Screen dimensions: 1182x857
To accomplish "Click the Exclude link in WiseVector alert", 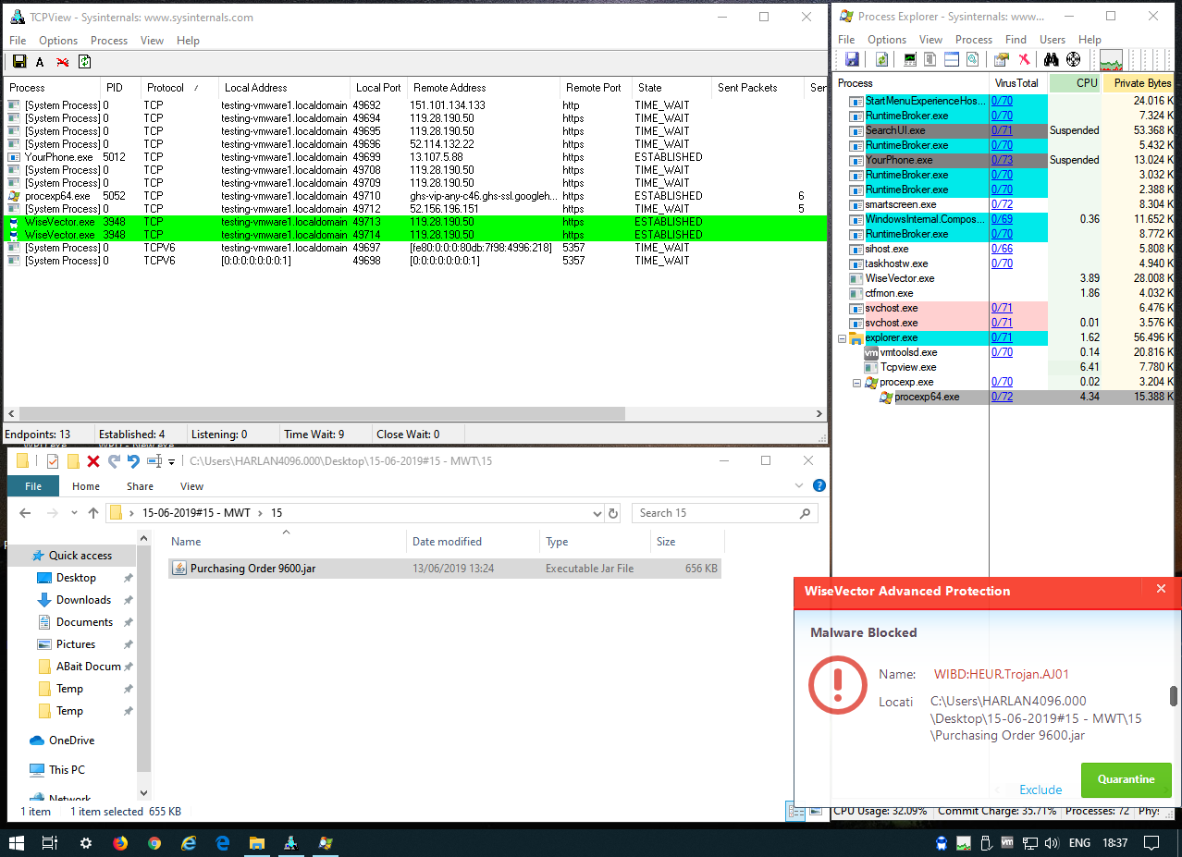I will point(1040,790).
